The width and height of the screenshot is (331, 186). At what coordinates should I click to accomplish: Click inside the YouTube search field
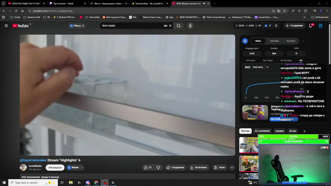point(132,26)
